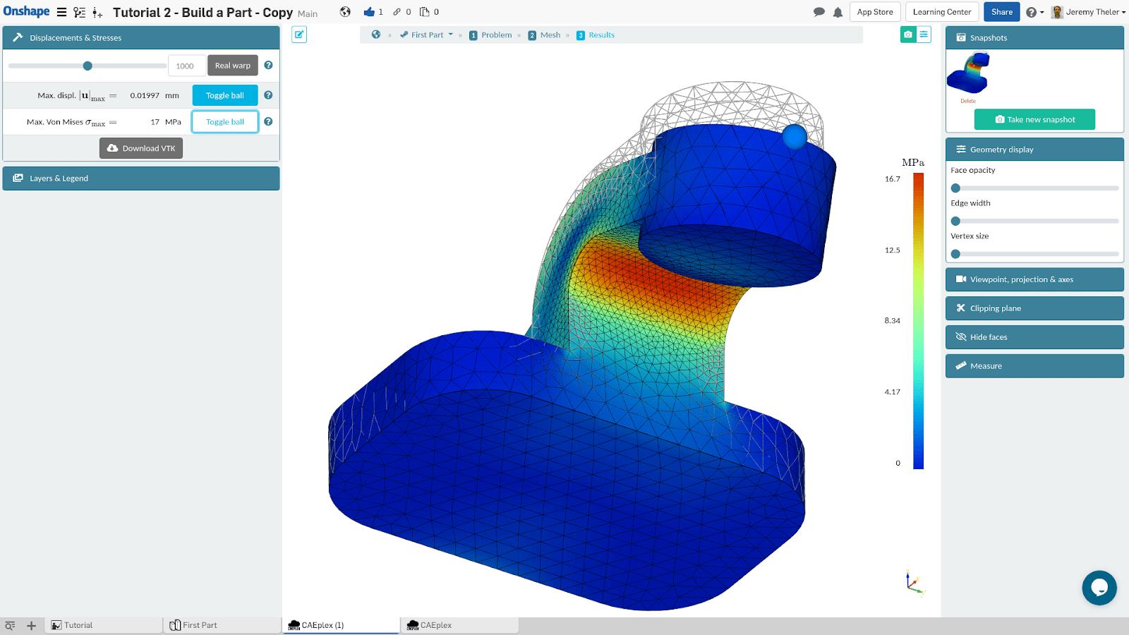
Task: Click the green camera icon above the color scale
Action: (908, 34)
